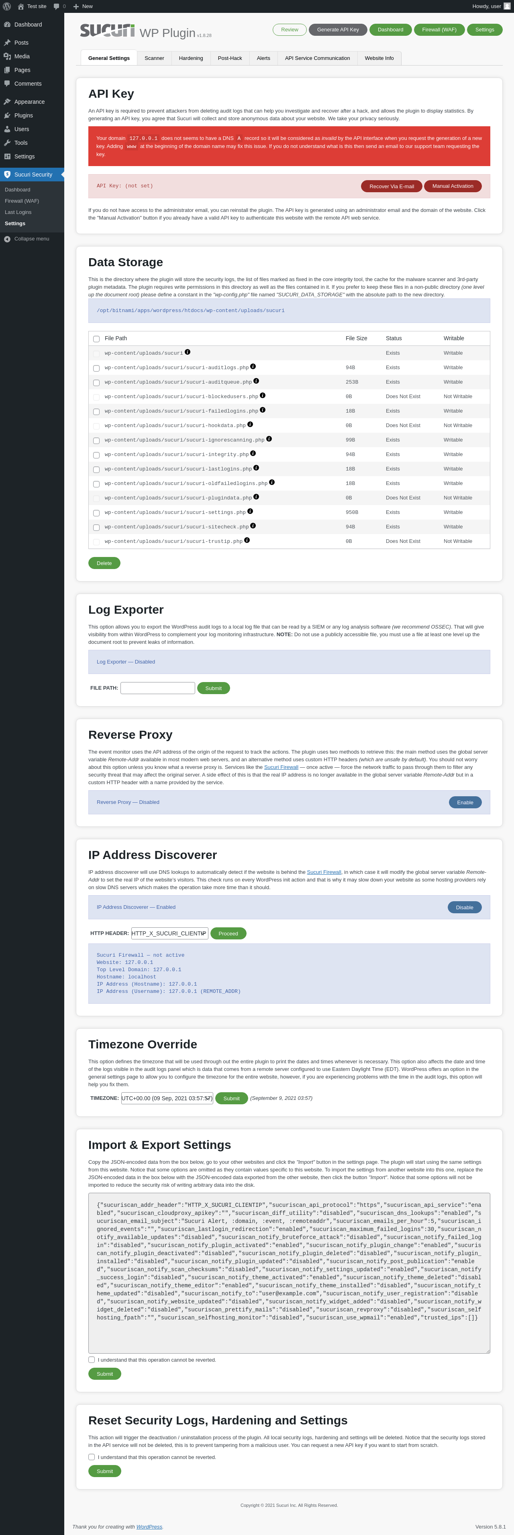Click info icon next to sucuri-auditlogs.php
This screenshot has height=1535, width=514.
[x=253, y=366]
